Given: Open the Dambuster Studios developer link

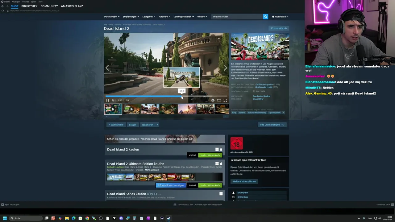Looking at the screenshot, I should (x=261, y=96).
